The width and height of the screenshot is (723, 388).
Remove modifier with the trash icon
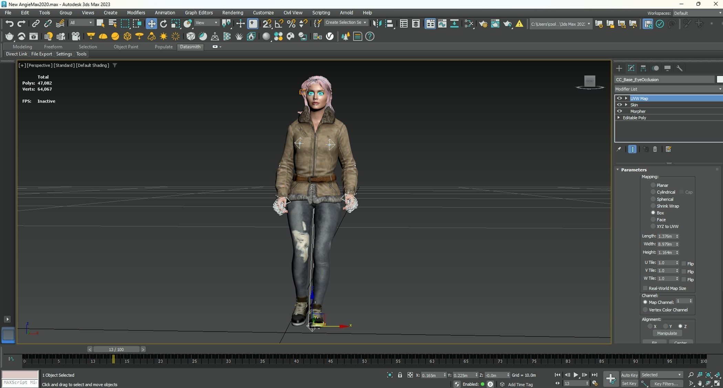655,149
